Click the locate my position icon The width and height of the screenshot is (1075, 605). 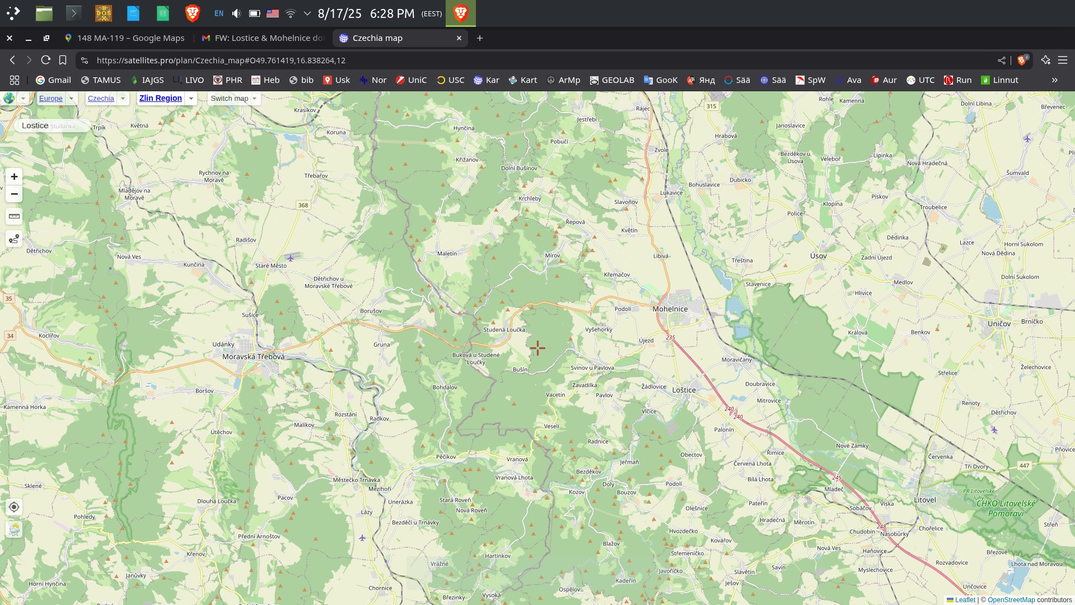14,507
